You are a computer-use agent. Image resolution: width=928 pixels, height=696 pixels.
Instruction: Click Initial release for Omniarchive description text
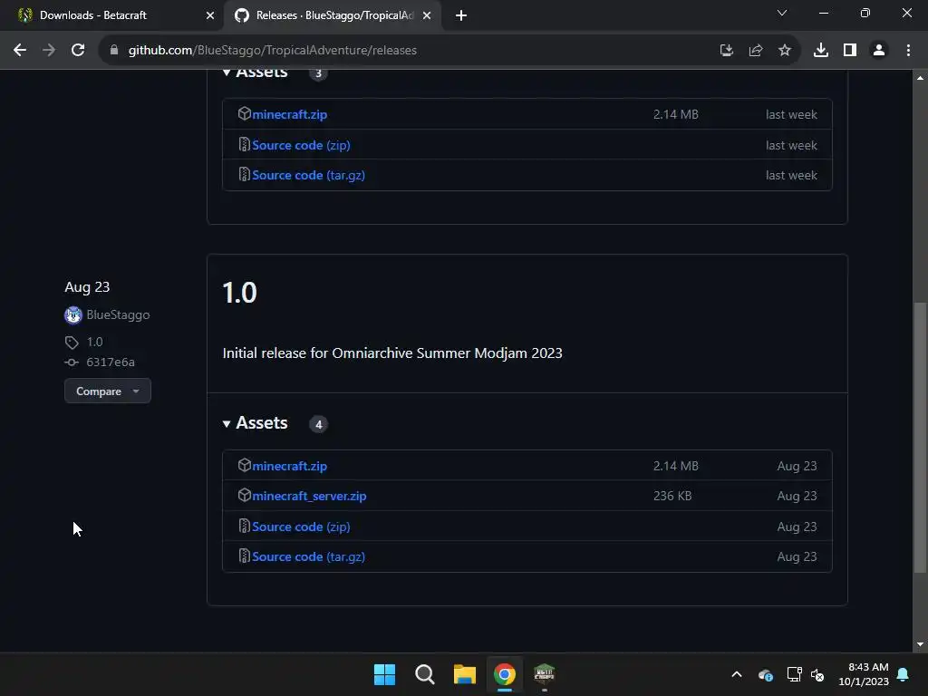[392, 353]
